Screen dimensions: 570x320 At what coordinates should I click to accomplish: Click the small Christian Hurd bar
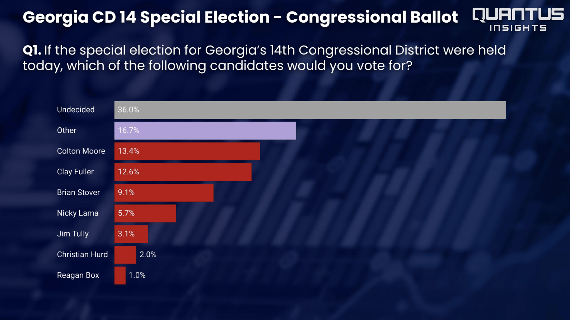coord(125,255)
